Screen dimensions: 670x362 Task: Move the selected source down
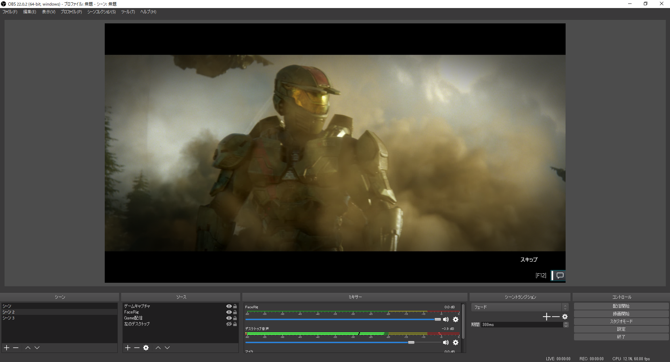167,348
